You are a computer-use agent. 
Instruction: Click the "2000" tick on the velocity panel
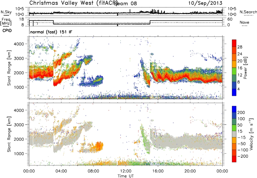click(x=19, y=139)
